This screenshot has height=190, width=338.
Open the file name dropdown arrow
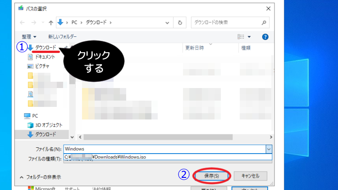click(269, 149)
